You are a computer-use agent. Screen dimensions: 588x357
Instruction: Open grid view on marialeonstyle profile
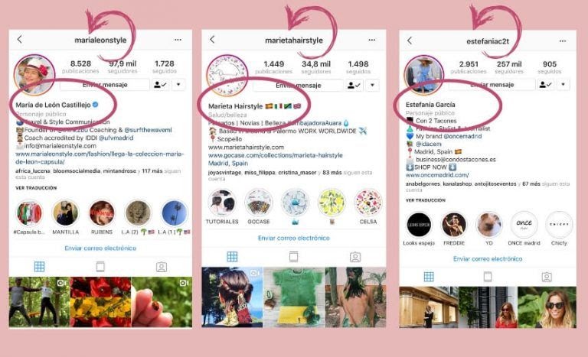[x=39, y=267]
